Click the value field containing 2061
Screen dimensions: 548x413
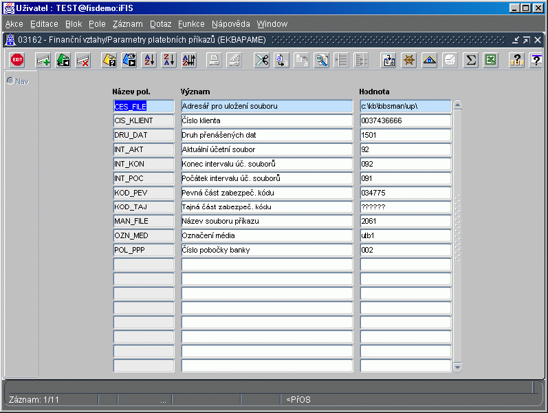tap(406, 221)
